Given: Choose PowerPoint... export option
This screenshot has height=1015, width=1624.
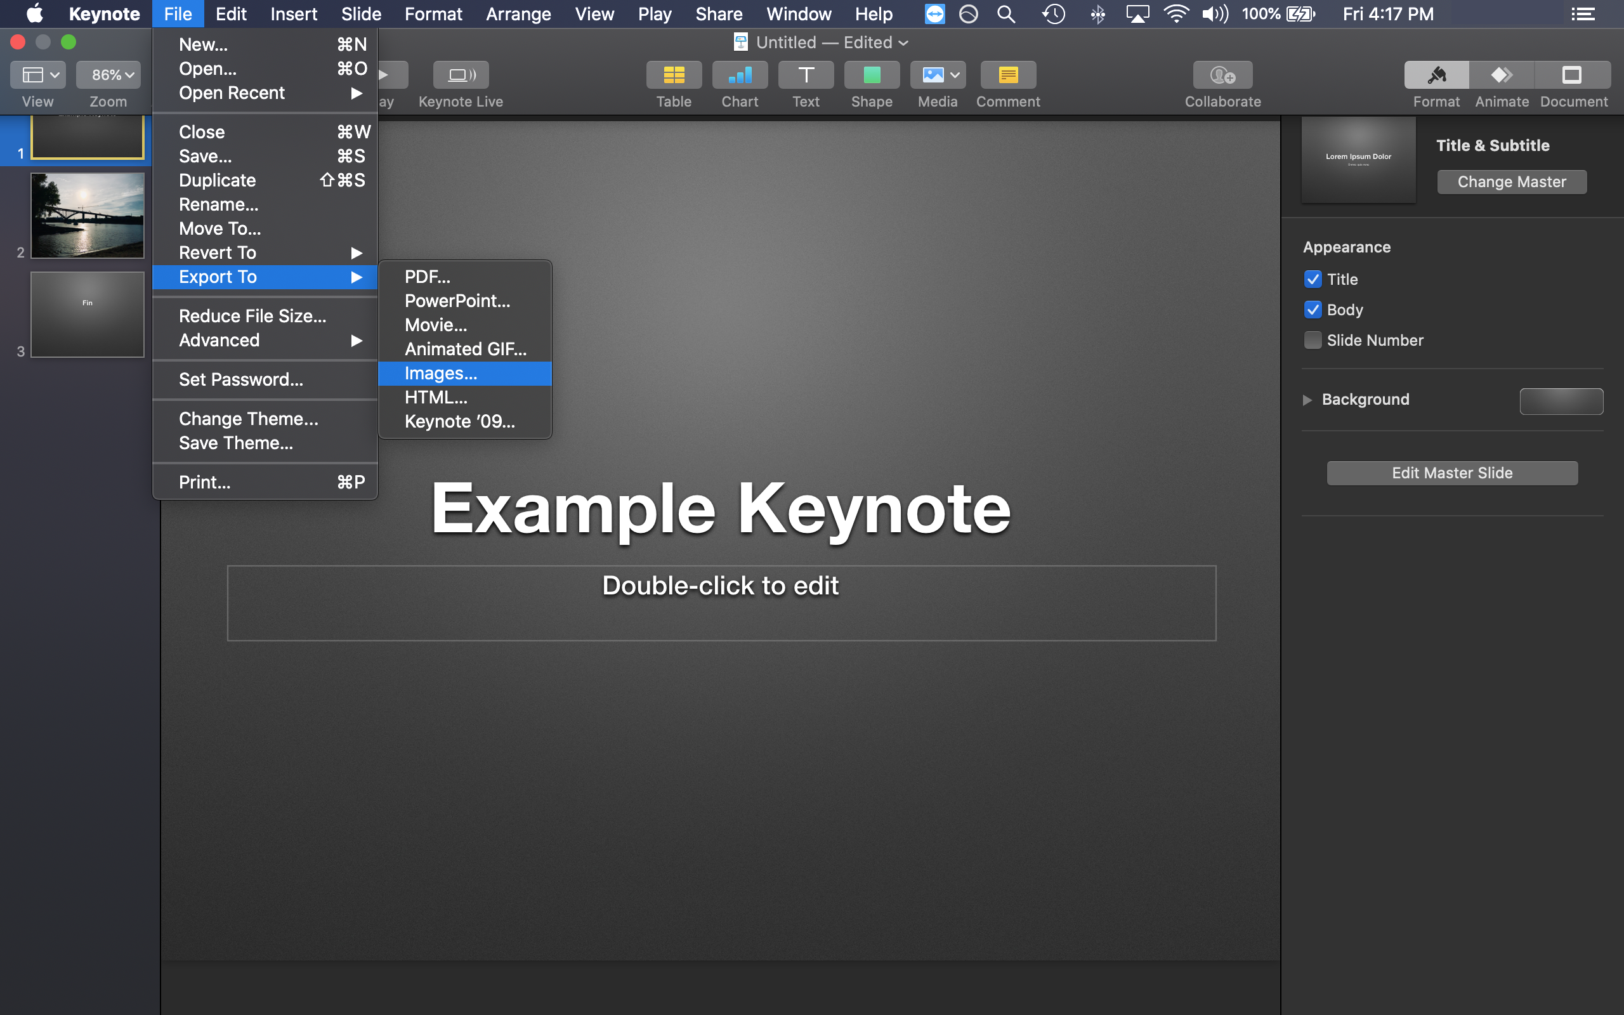Looking at the screenshot, I should (x=465, y=301).
